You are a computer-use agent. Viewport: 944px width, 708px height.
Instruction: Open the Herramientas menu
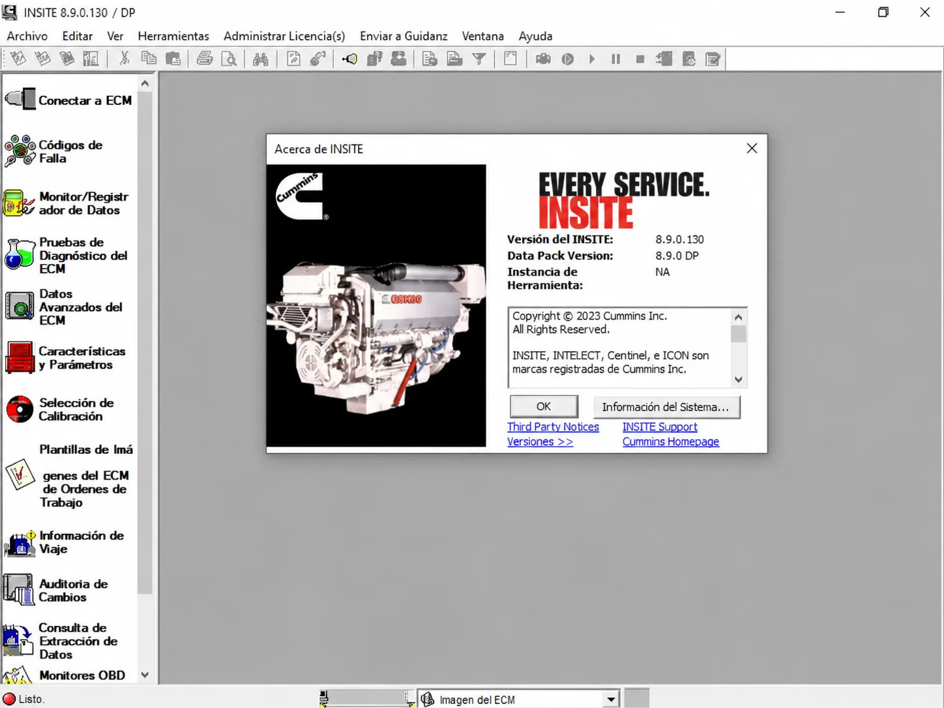[173, 36]
